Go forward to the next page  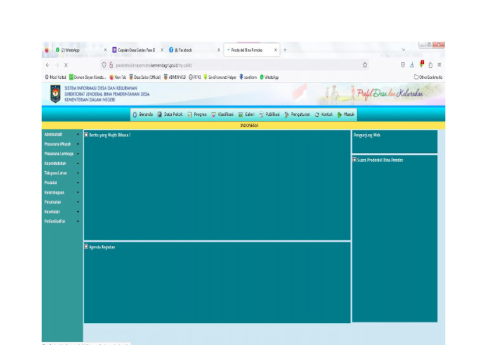pos(57,65)
